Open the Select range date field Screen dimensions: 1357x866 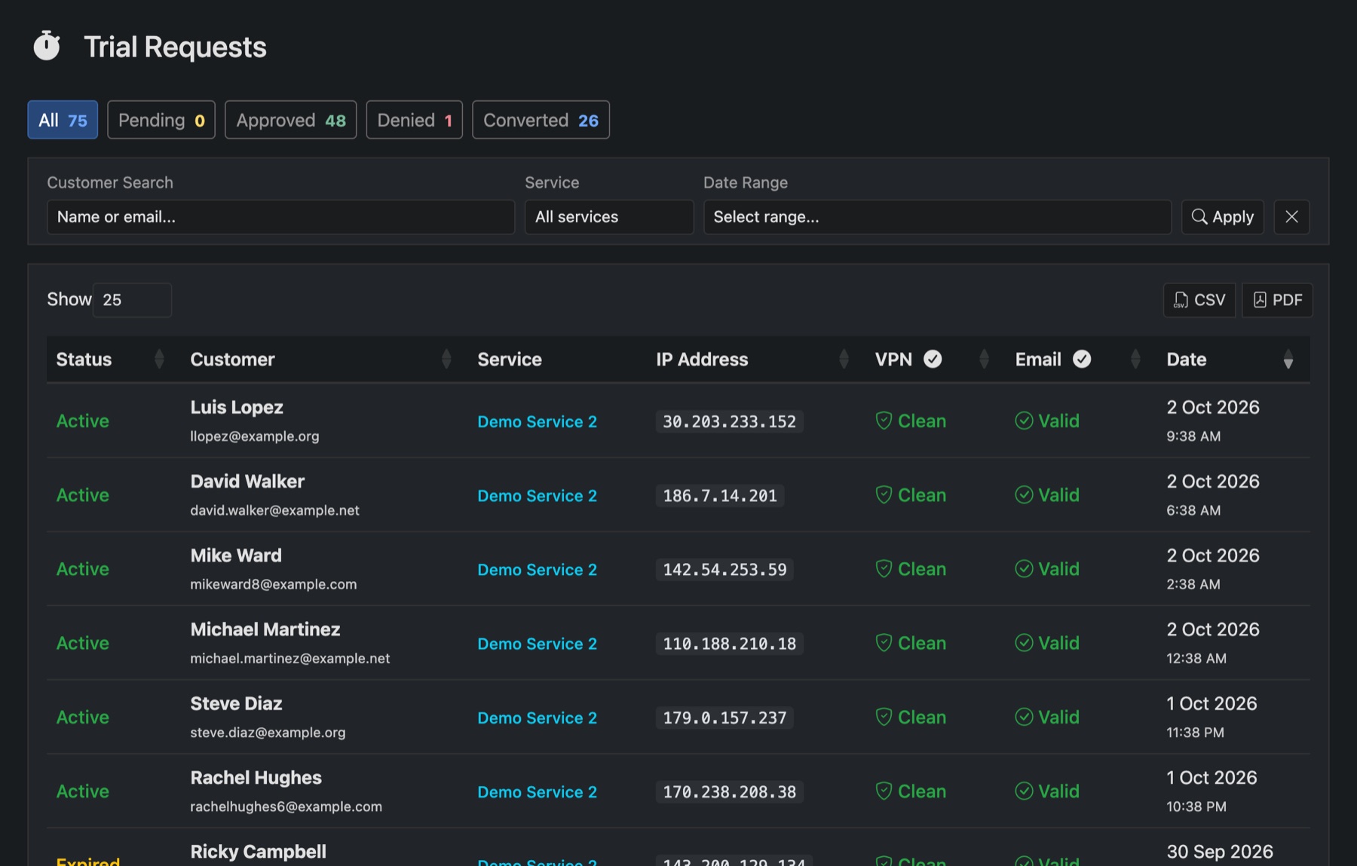point(937,217)
